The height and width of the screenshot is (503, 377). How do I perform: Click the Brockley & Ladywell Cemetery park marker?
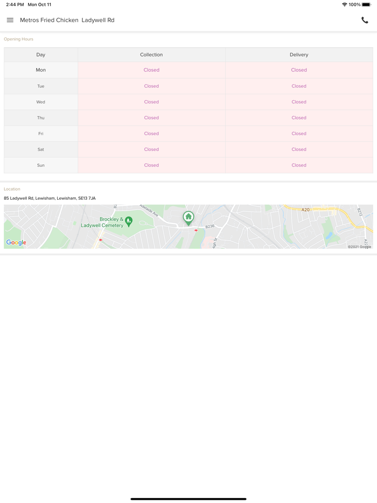pos(129,221)
